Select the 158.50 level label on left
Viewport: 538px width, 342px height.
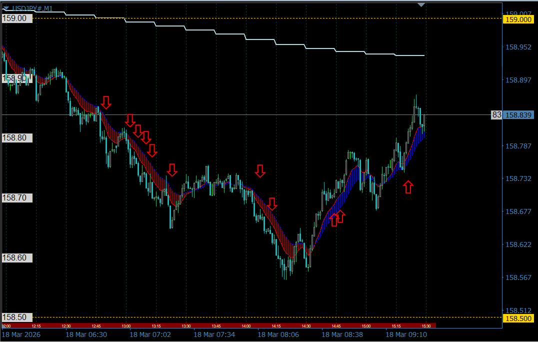[17, 317]
